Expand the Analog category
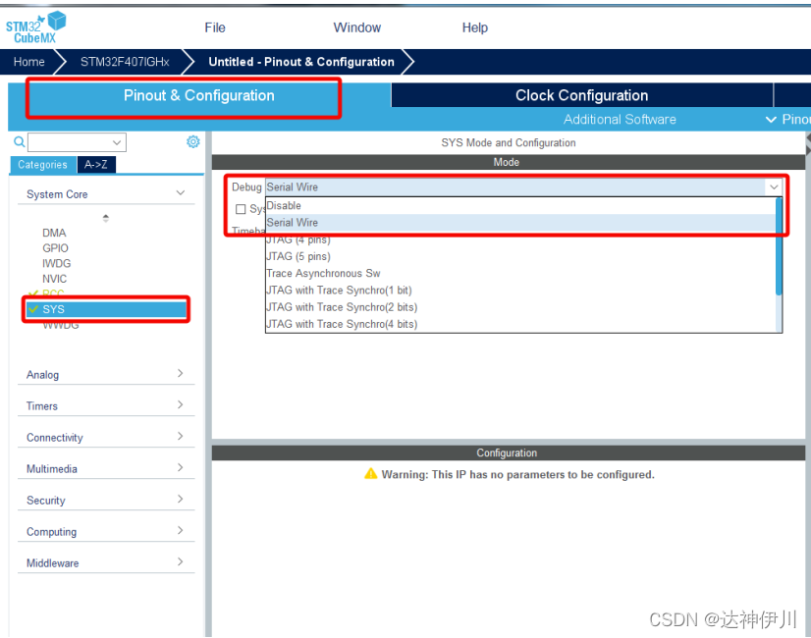Viewport: 811px width, 638px height. tap(180, 373)
